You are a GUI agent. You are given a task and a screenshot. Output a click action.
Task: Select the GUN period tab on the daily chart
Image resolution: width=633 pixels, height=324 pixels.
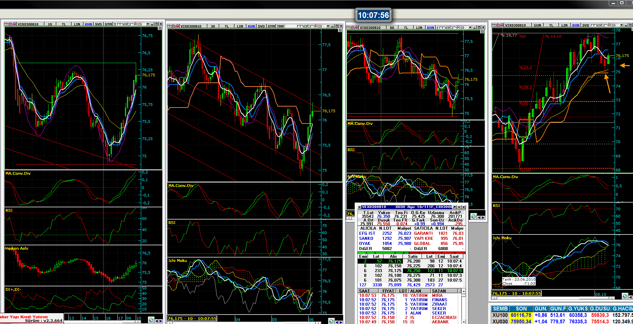[537, 25]
